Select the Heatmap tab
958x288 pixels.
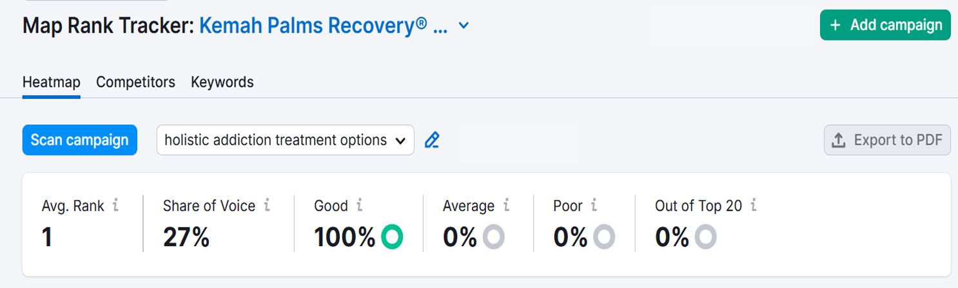click(51, 82)
